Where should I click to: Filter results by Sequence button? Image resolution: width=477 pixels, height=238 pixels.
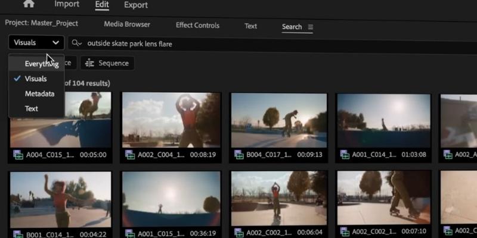coord(107,63)
